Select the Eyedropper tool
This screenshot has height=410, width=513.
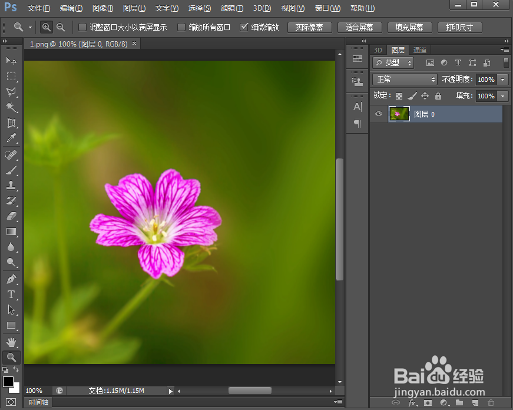11,138
